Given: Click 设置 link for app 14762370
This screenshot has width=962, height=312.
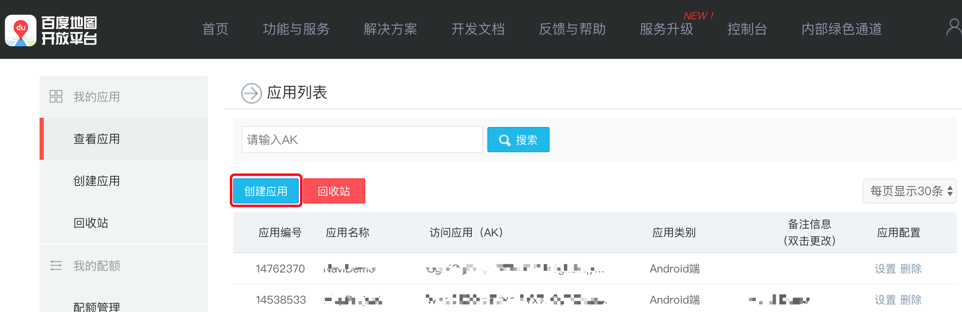Looking at the screenshot, I should (x=885, y=269).
